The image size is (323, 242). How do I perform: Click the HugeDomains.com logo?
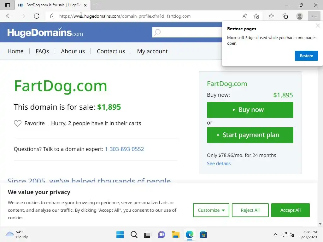tap(45, 32)
